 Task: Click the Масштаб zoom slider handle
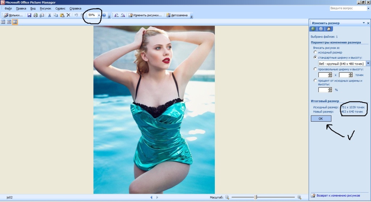(x=256, y=197)
